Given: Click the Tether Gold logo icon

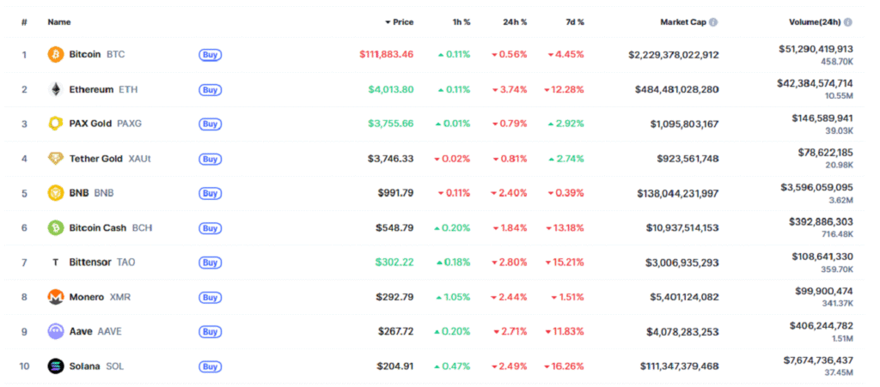Looking at the screenshot, I should click(56, 159).
